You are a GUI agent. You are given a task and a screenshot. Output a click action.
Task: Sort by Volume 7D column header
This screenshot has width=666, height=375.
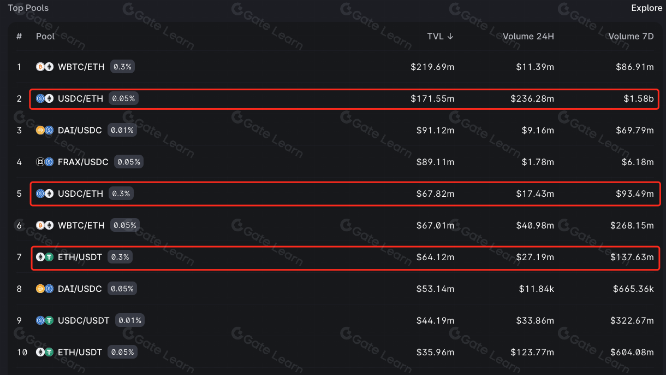click(631, 36)
